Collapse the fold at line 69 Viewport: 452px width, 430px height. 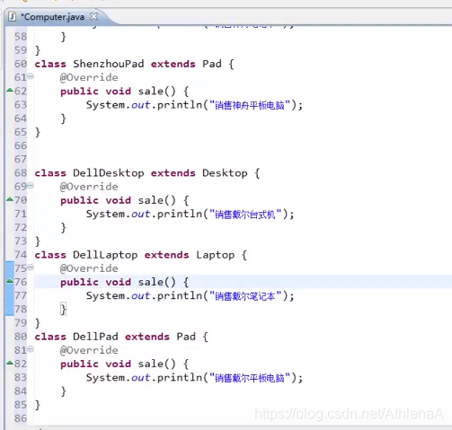pos(31,186)
